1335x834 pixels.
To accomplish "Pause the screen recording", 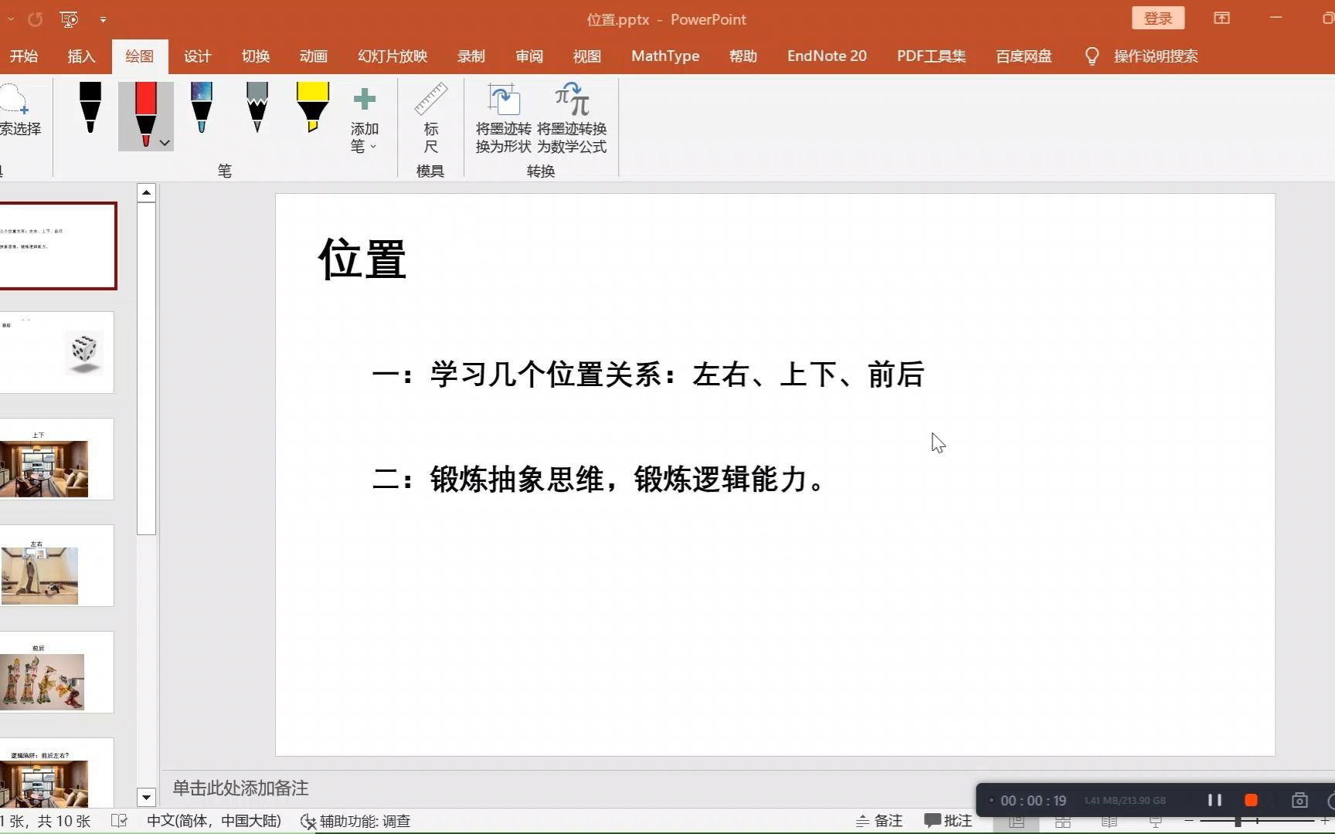I will (1214, 801).
